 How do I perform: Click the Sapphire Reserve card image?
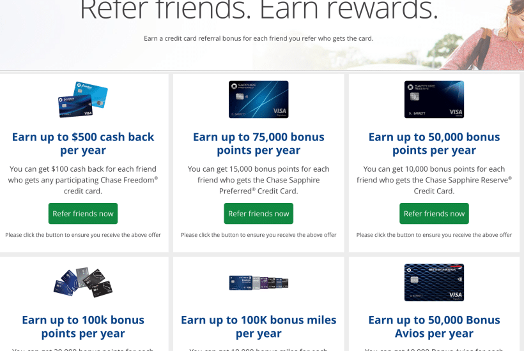[x=434, y=100]
